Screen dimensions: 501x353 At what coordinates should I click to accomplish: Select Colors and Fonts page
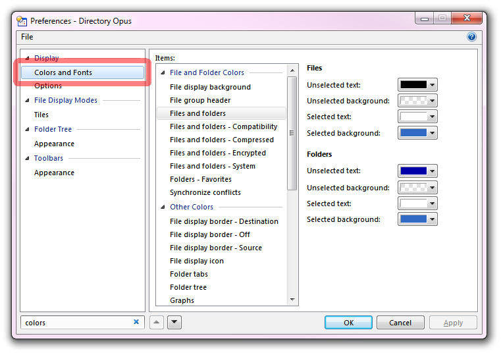point(82,72)
